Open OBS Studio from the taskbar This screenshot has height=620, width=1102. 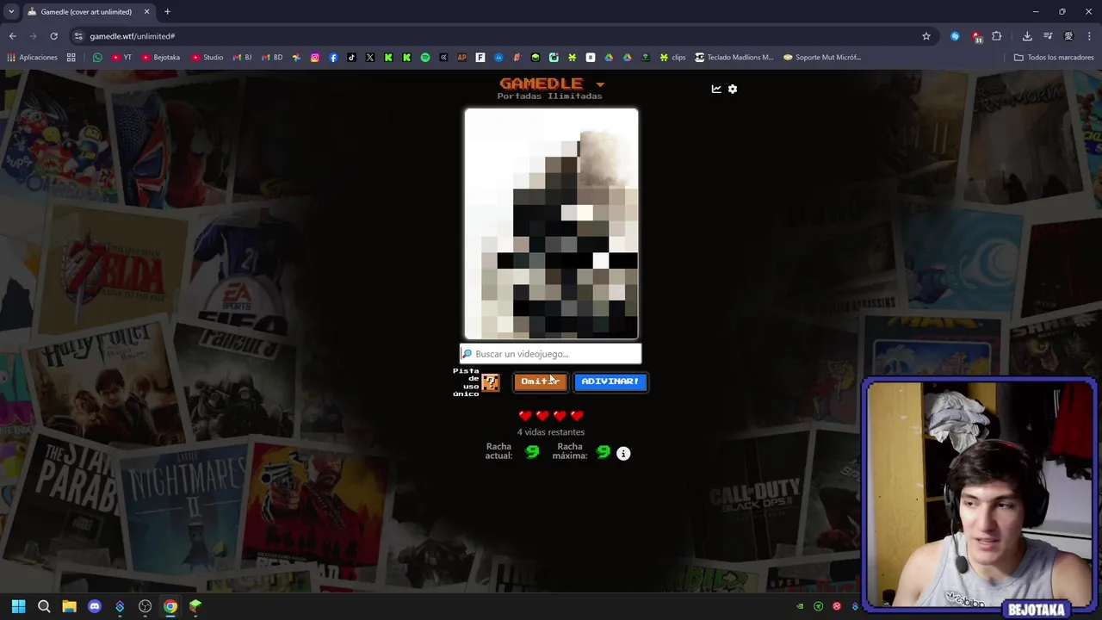click(x=145, y=606)
